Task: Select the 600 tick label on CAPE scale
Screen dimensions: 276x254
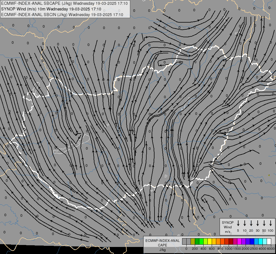Action: tap(212, 249)
